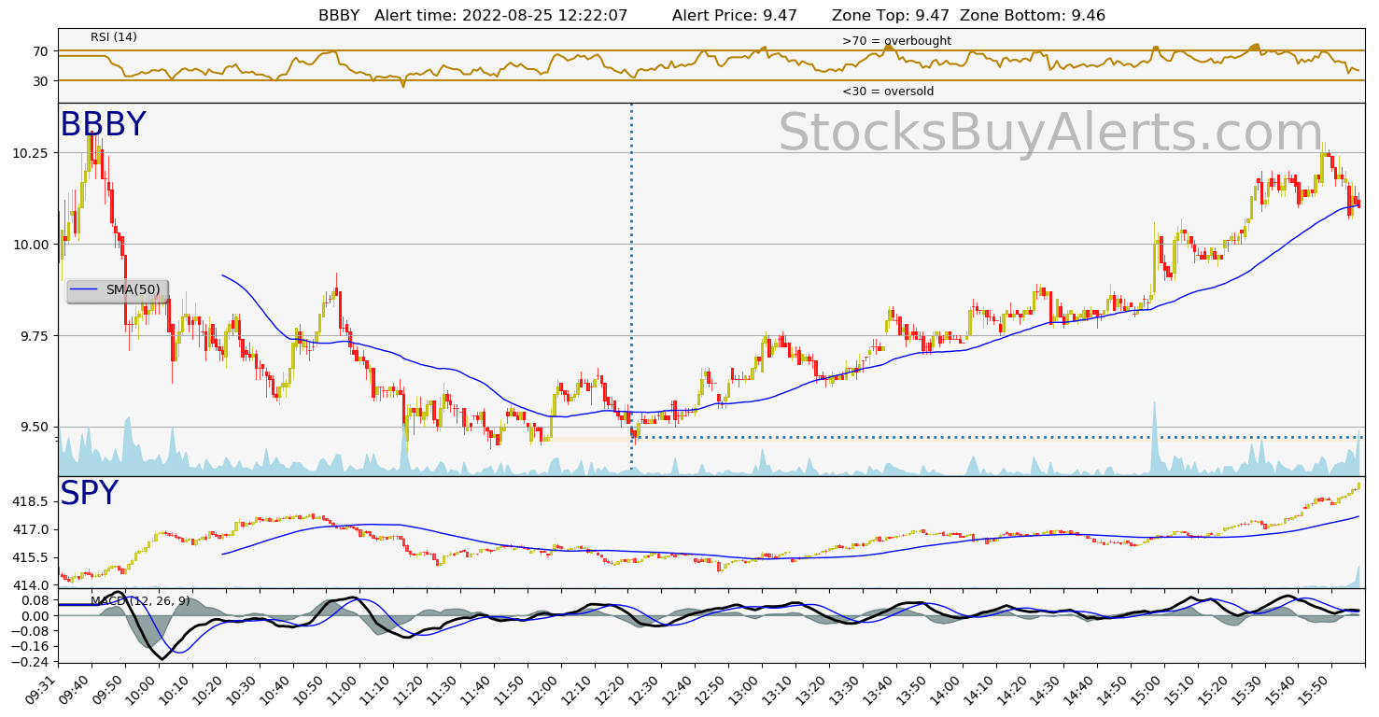1379x717 pixels.
Task: Click the 14:20 time axis label
Action: tap(1014, 689)
